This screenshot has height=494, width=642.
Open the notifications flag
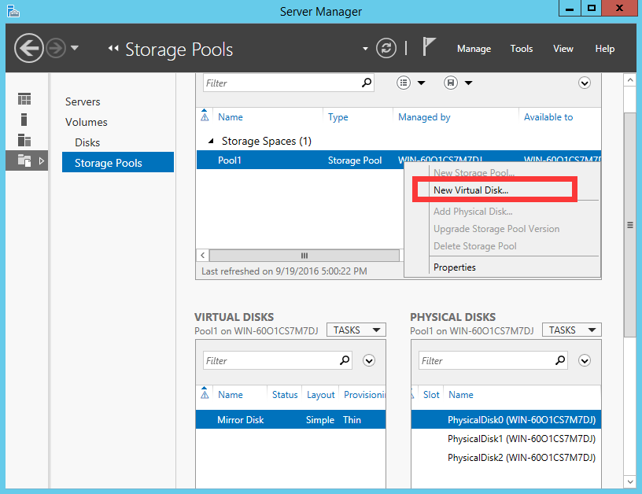click(429, 47)
